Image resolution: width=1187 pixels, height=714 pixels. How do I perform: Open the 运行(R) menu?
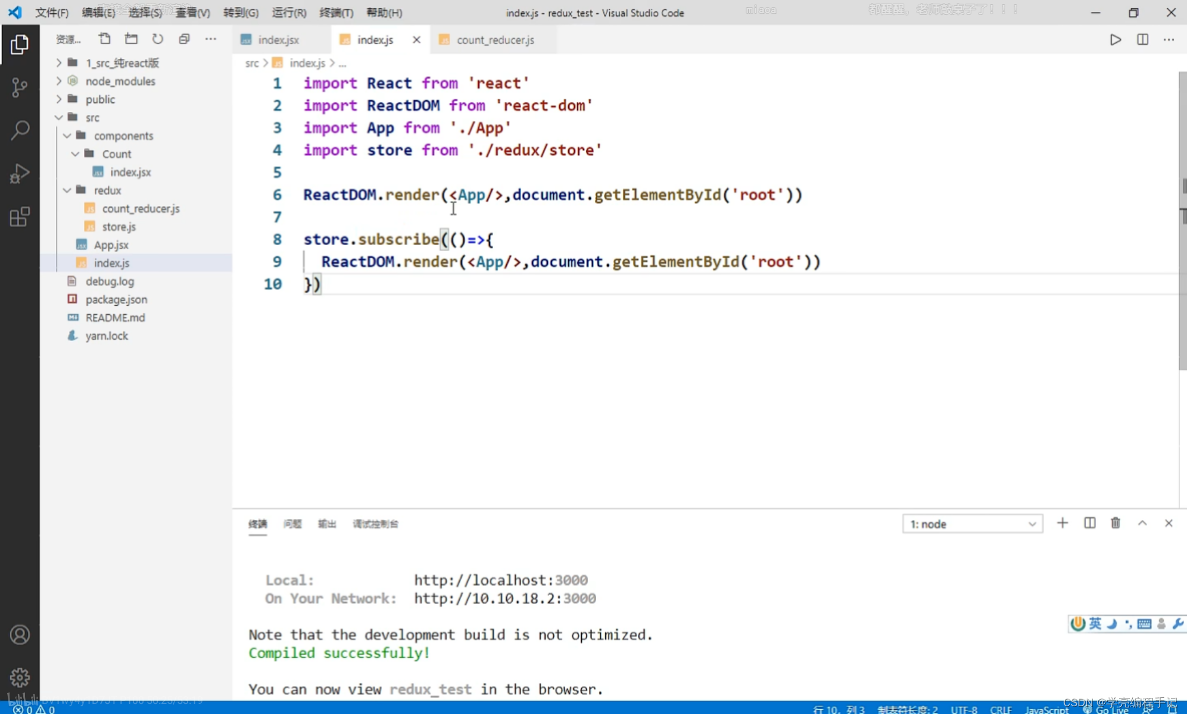tap(289, 12)
